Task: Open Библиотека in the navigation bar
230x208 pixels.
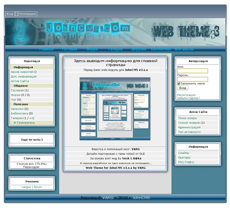Action: coord(161,49)
